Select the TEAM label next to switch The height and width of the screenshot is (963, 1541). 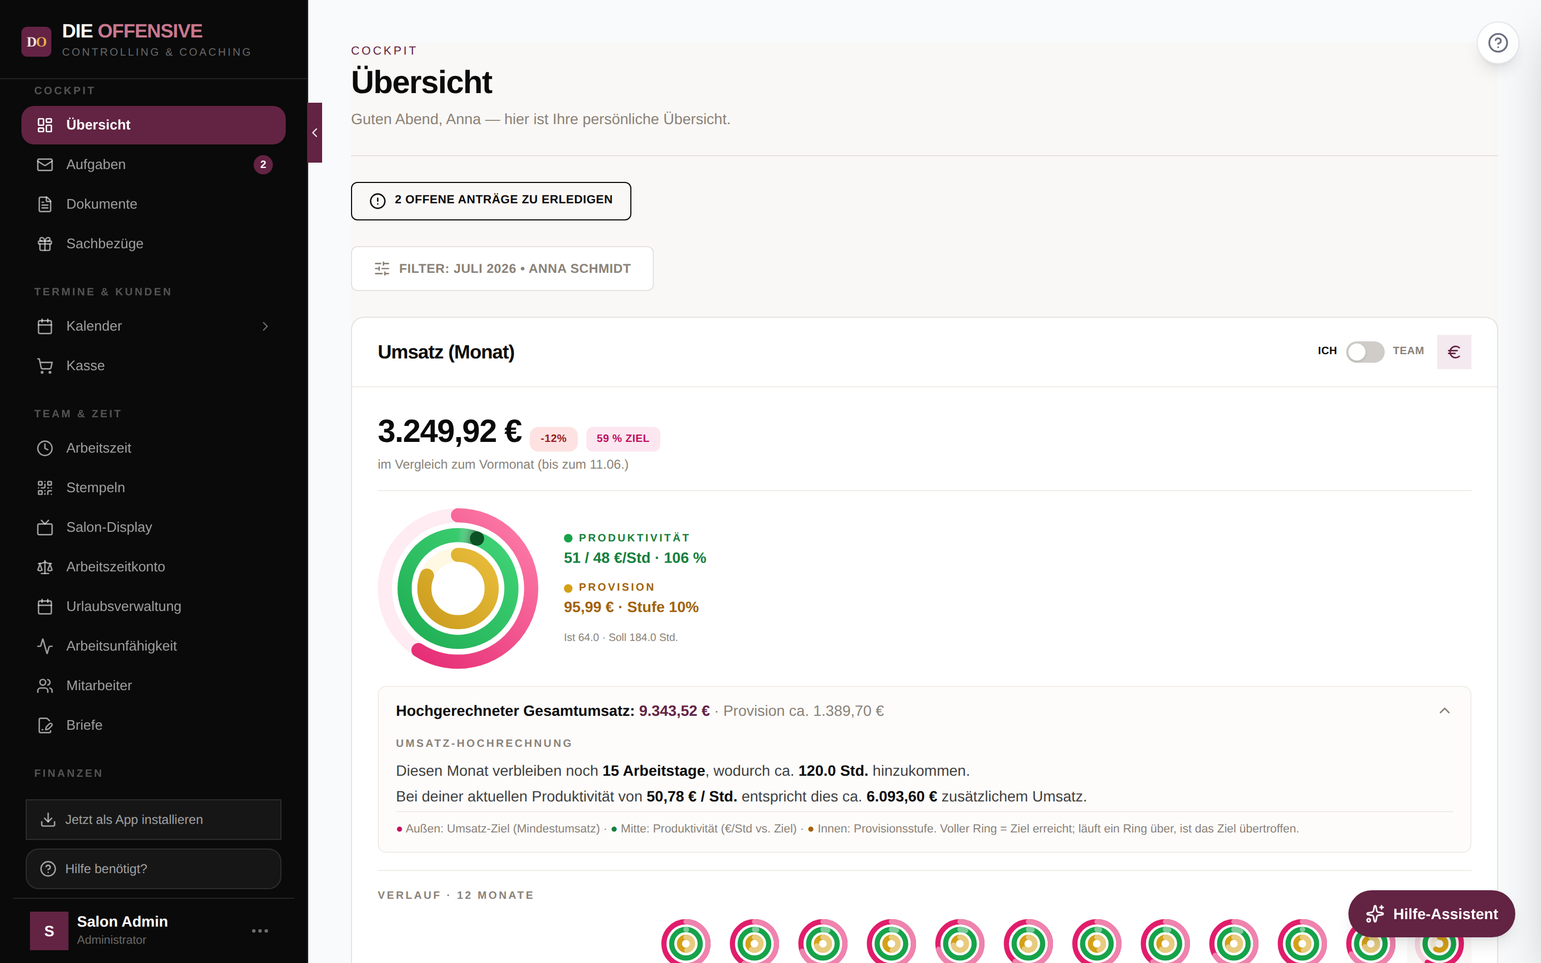[x=1408, y=351]
